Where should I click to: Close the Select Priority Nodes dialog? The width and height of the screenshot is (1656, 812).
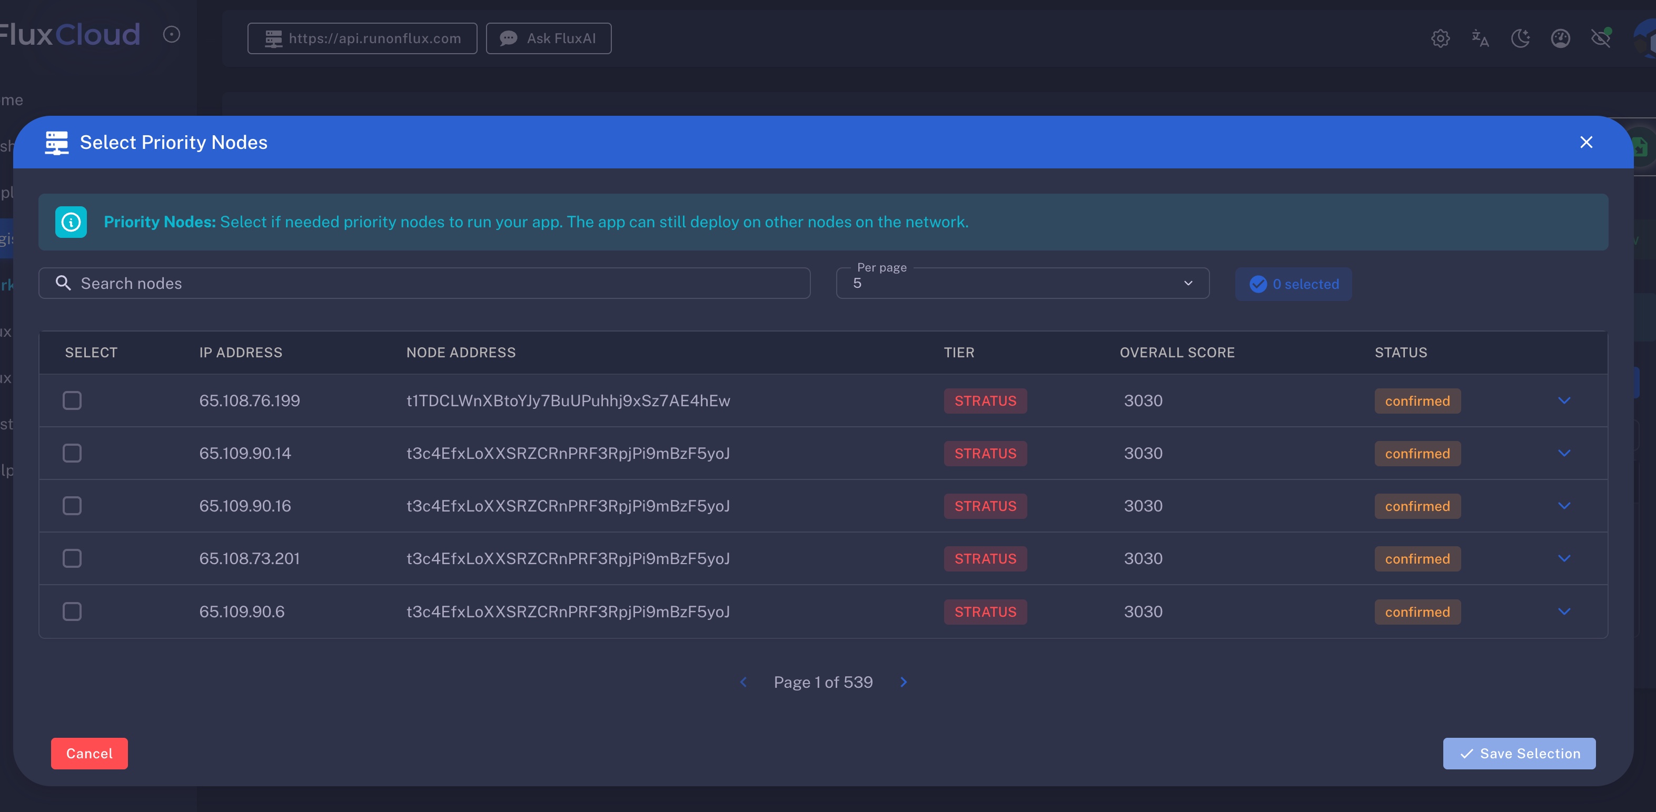[x=1586, y=142]
